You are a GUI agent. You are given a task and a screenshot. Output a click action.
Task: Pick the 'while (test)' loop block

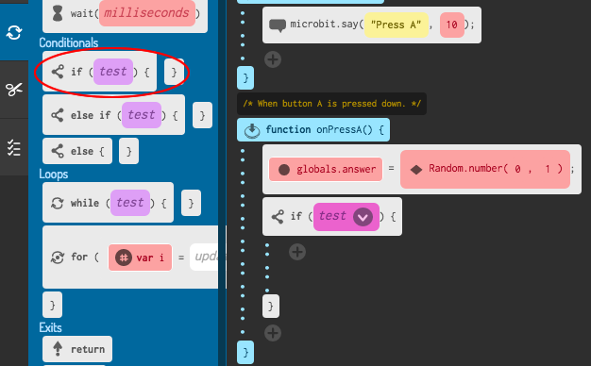[x=109, y=203]
